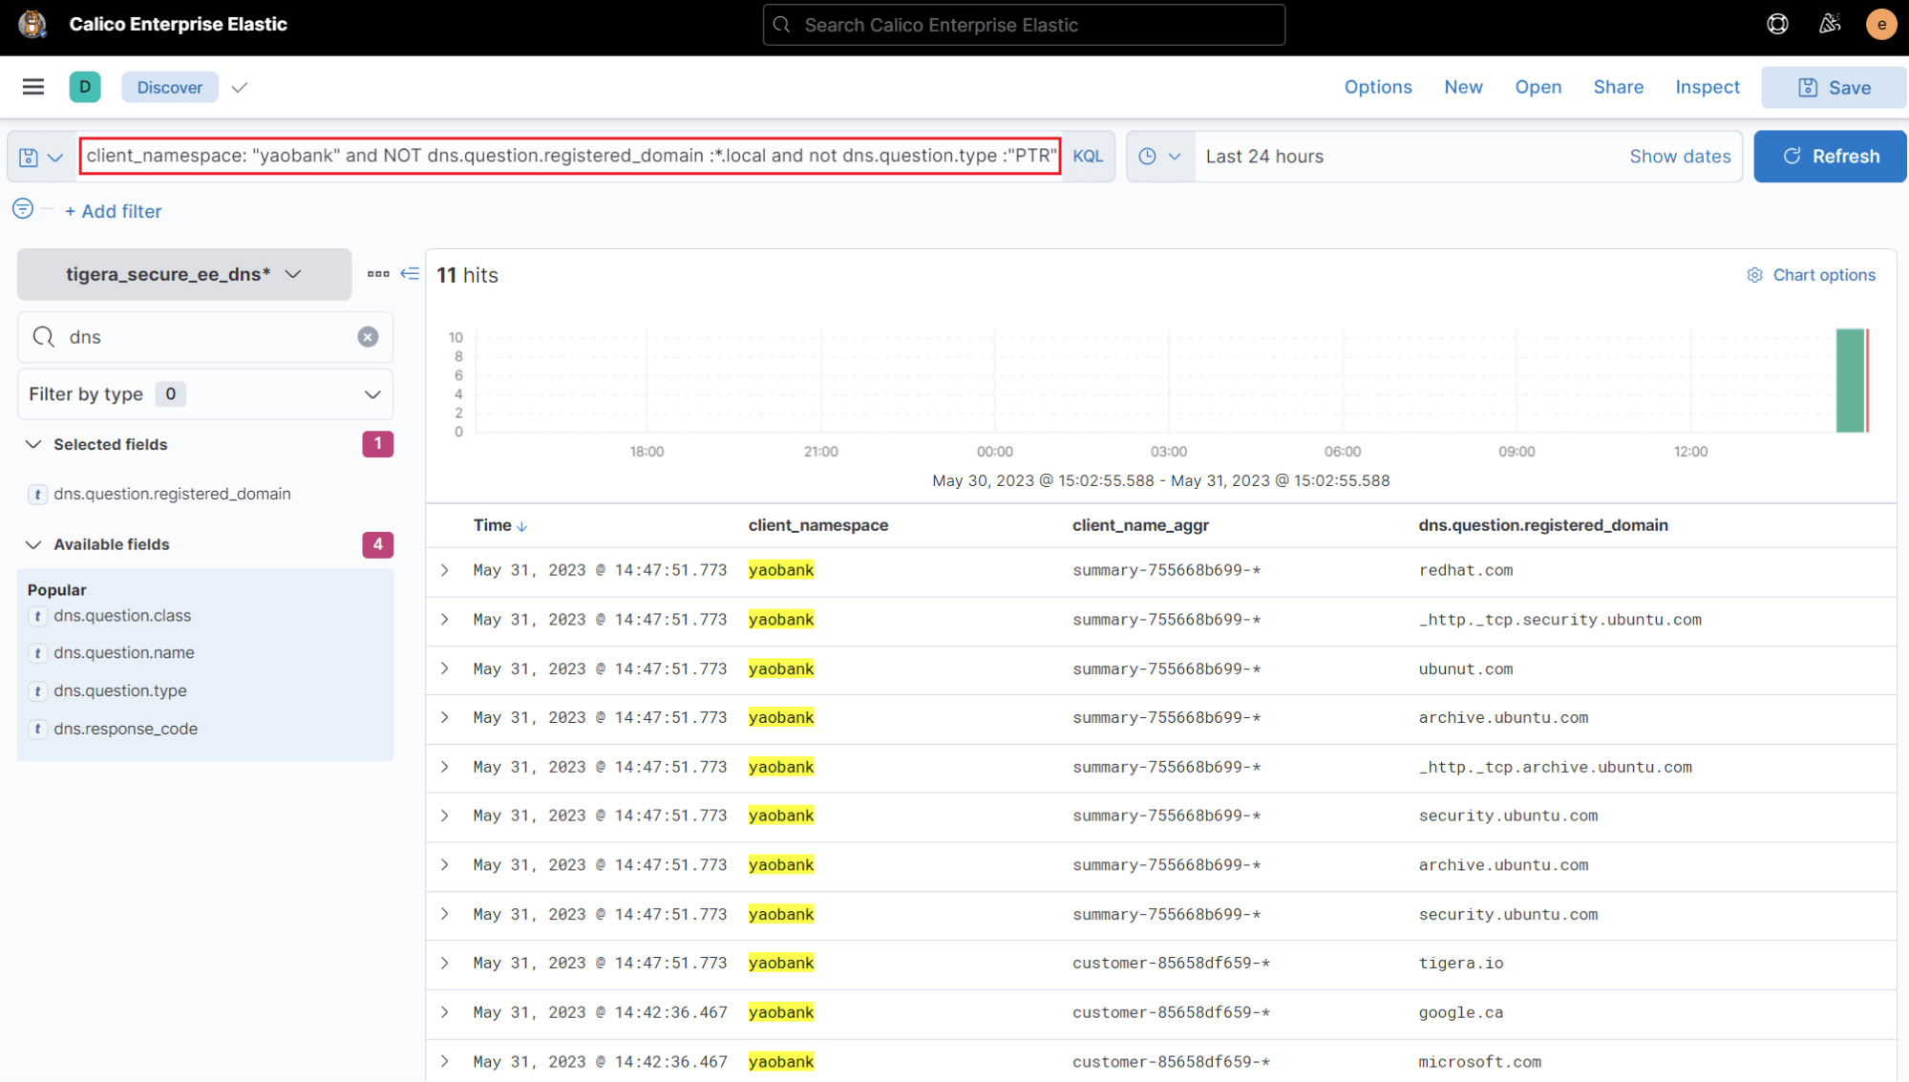Click the dns.question.registered_domain column header
This screenshot has width=1909, height=1082.
coord(1542,525)
